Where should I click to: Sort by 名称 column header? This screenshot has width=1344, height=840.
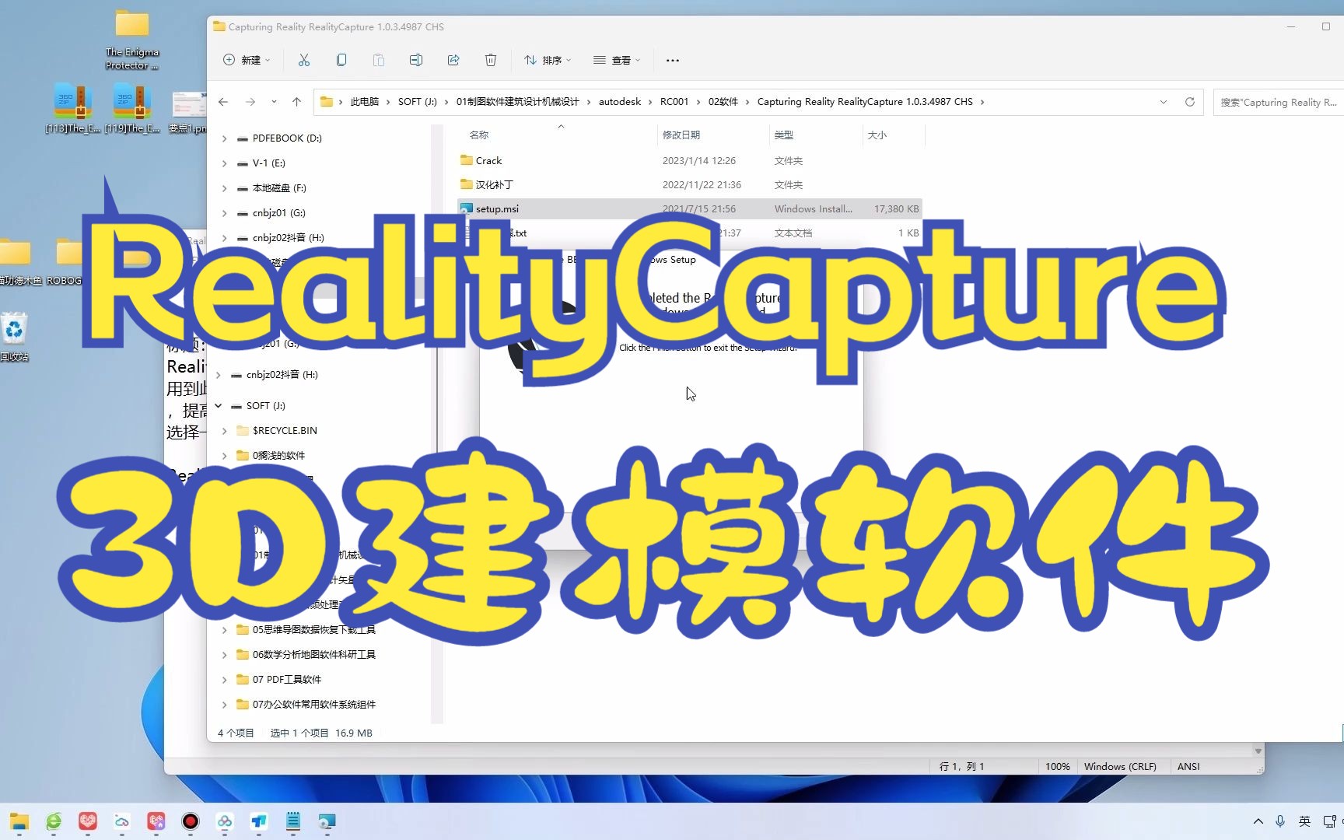pos(479,135)
